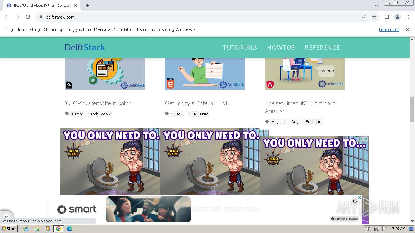Open Get Today's Date in HTML thumbnail
Screen dimensions: 415x233
coord(205,74)
